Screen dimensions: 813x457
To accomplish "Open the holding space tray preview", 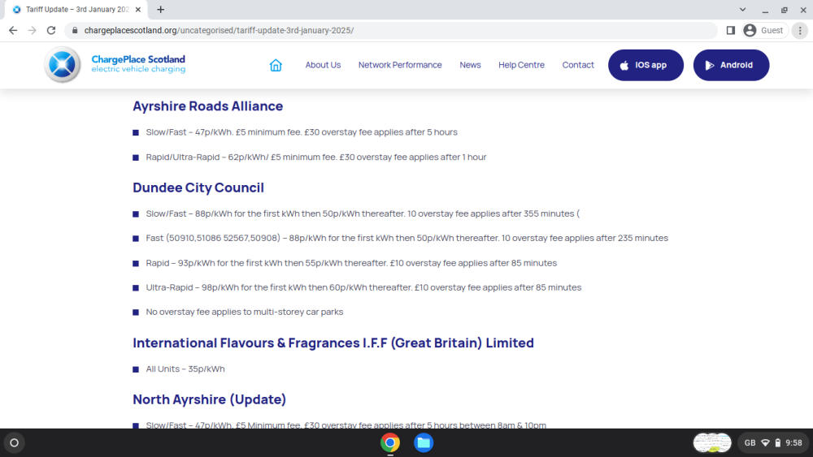I will [x=712, y=442].
